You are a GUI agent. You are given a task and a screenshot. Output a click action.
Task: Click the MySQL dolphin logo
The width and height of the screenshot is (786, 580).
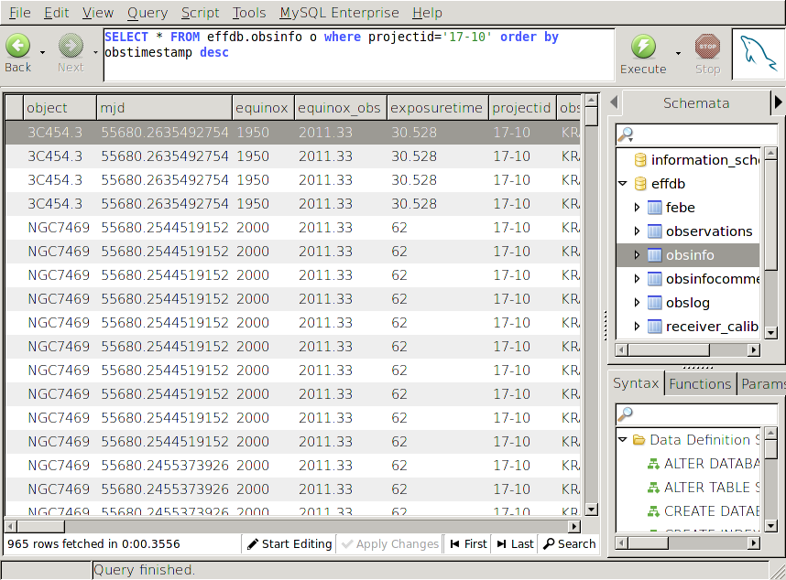759,54
